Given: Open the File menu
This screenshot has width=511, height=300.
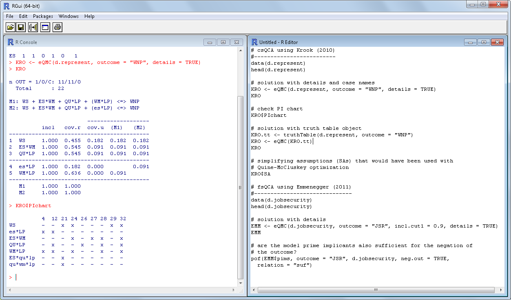Looking at the screenshot, I should tap(10, 16).
